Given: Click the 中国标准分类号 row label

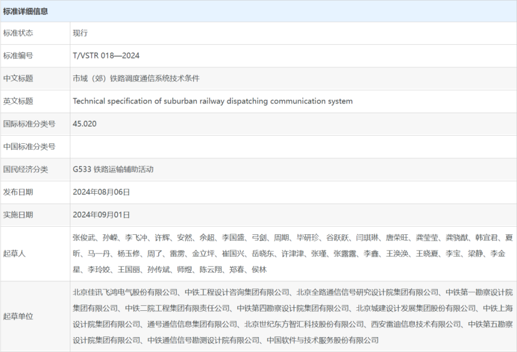Looking at the screenshot, I should coord(29,146).
